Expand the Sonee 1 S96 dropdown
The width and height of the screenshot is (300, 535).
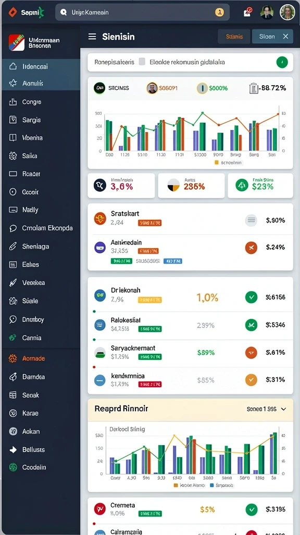266,409
